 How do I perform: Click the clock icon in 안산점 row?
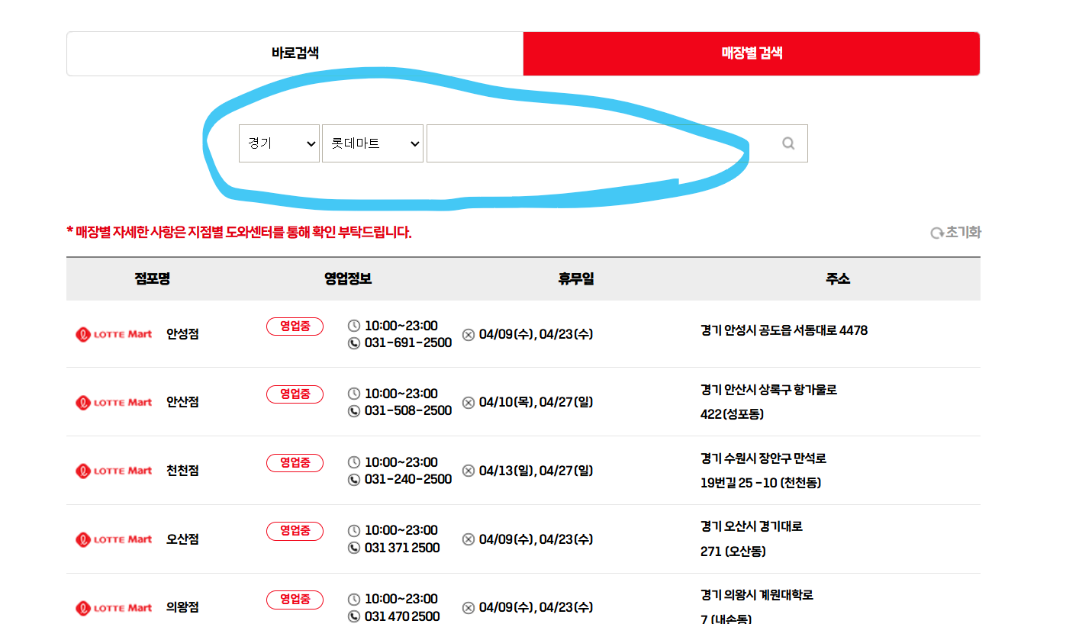coord(354,394)
